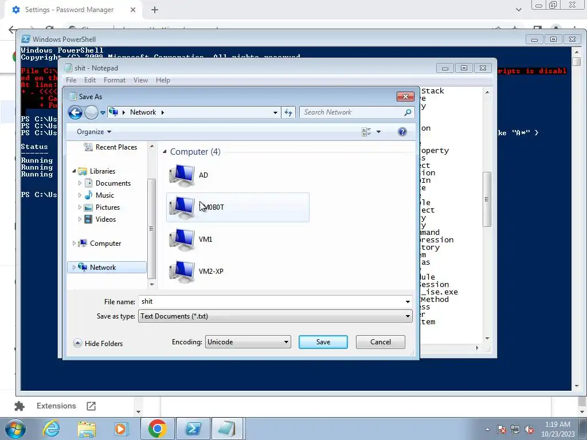Expand the Network tree node
Viewport: 587px width, 440px height.
(x=74, y=267)
